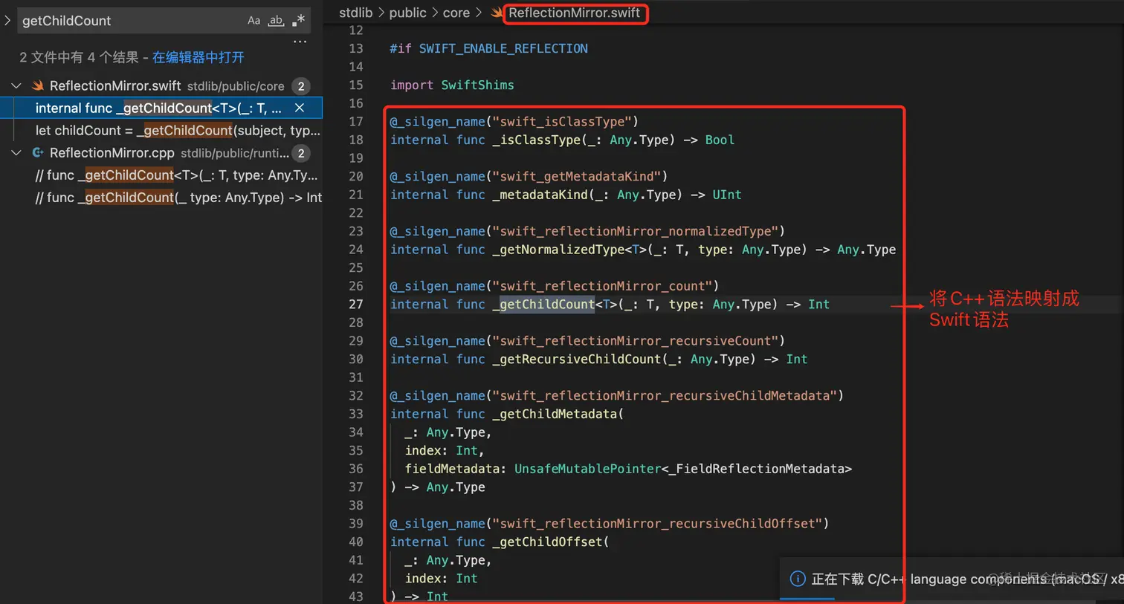Click the stdlib breadcrumb
The height and width of the screenshot is (604, 1124).
pos(356,13)
